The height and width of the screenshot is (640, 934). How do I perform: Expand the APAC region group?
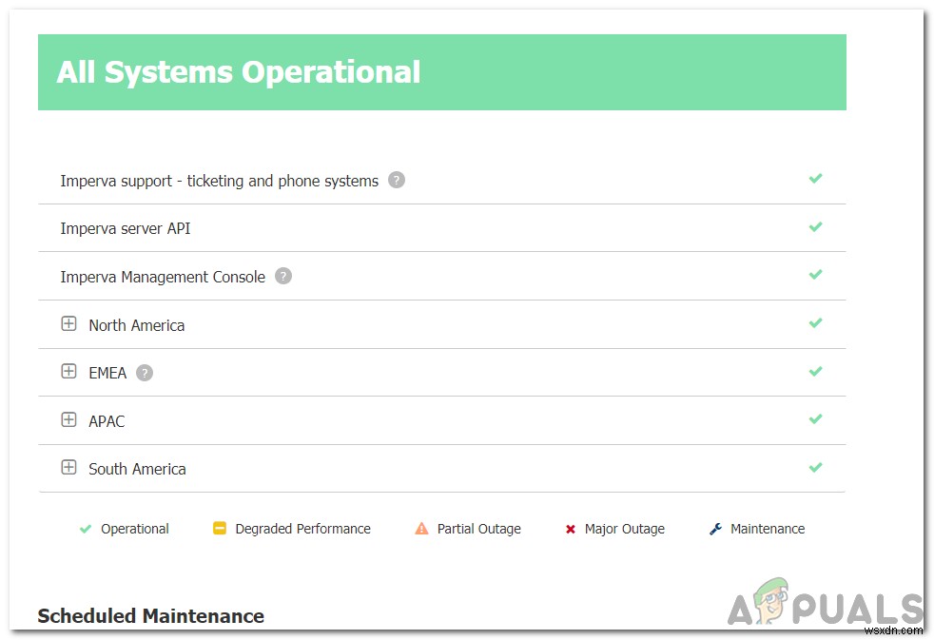68,419
